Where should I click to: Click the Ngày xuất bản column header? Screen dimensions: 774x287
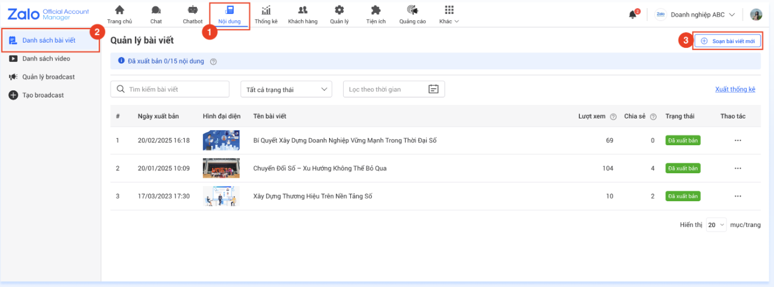click(x=158, y=116)
